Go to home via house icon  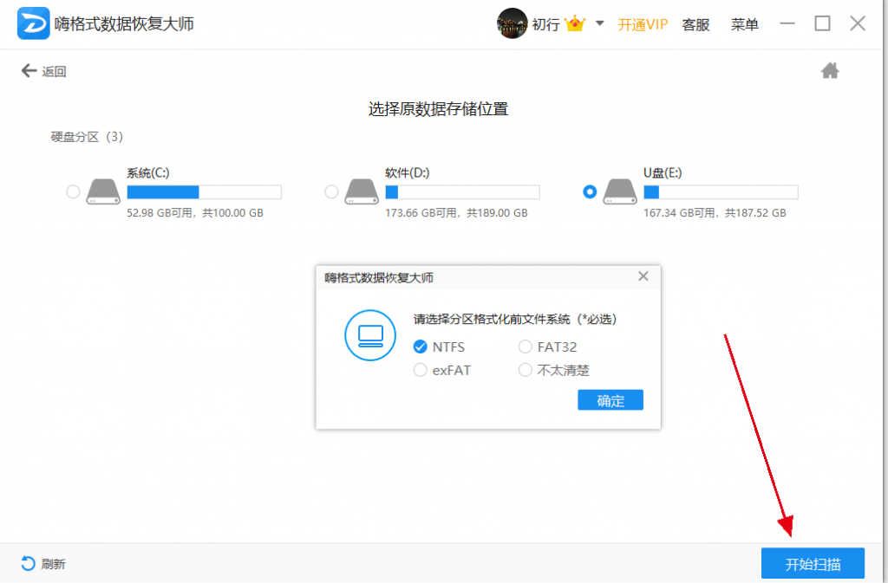coord(830,71)
